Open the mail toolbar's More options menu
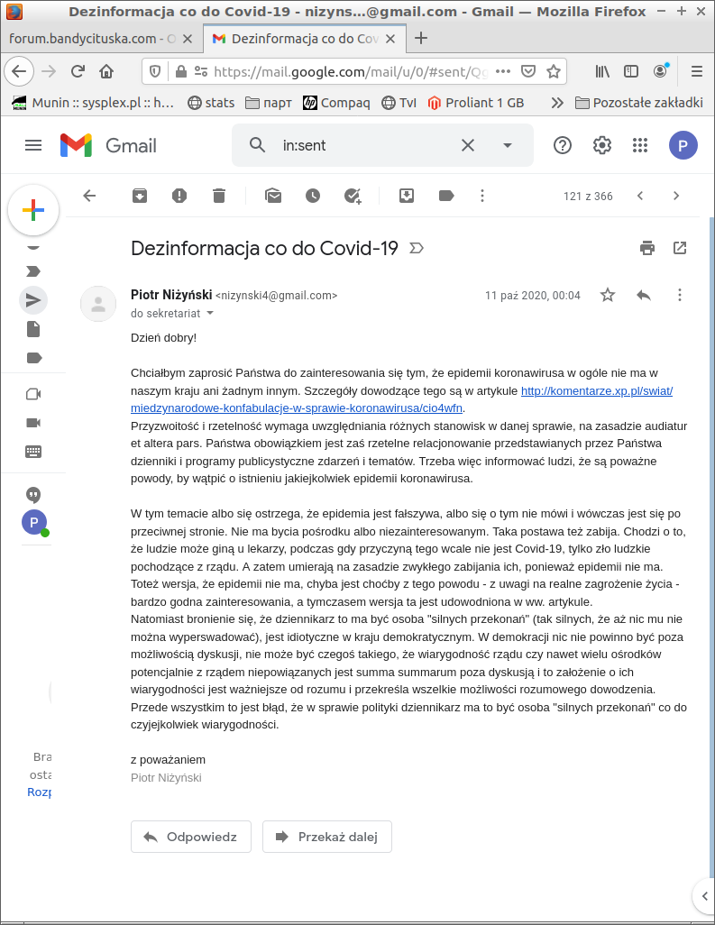The image size is (715, 925). [x=482, y=196]
